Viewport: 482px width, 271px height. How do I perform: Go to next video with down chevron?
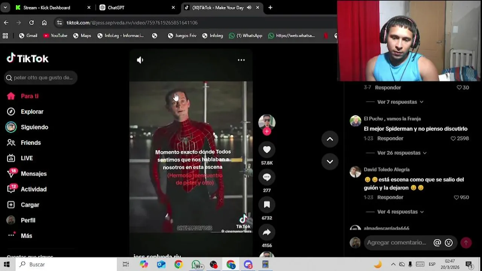pyautogui.click(x=330, y=161)
